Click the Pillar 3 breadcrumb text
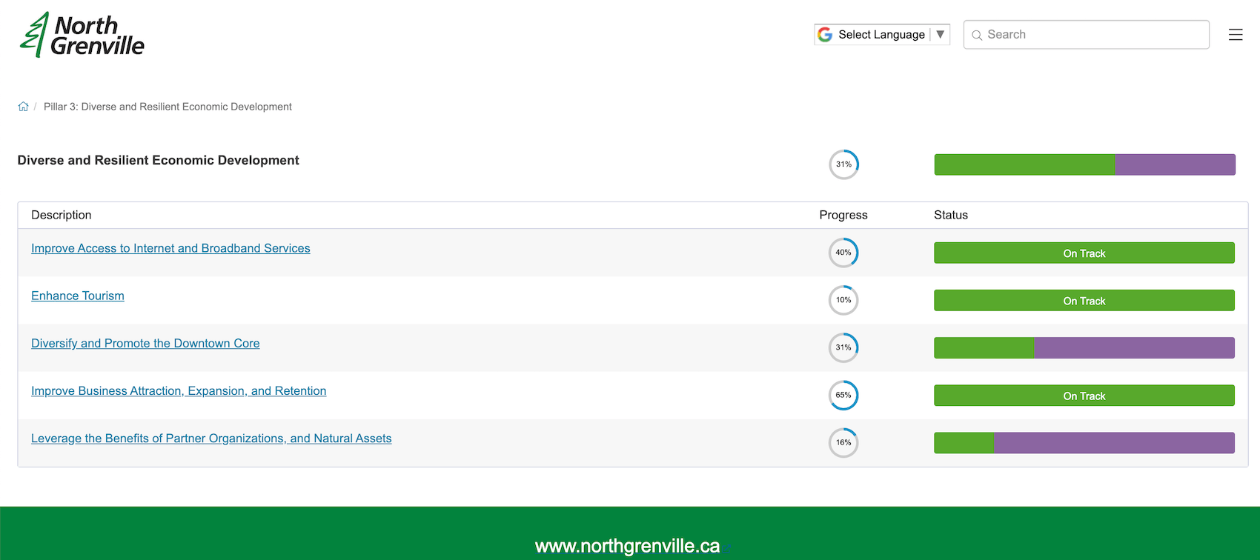The image size is (1260, 560). click(x=168, y=107)
